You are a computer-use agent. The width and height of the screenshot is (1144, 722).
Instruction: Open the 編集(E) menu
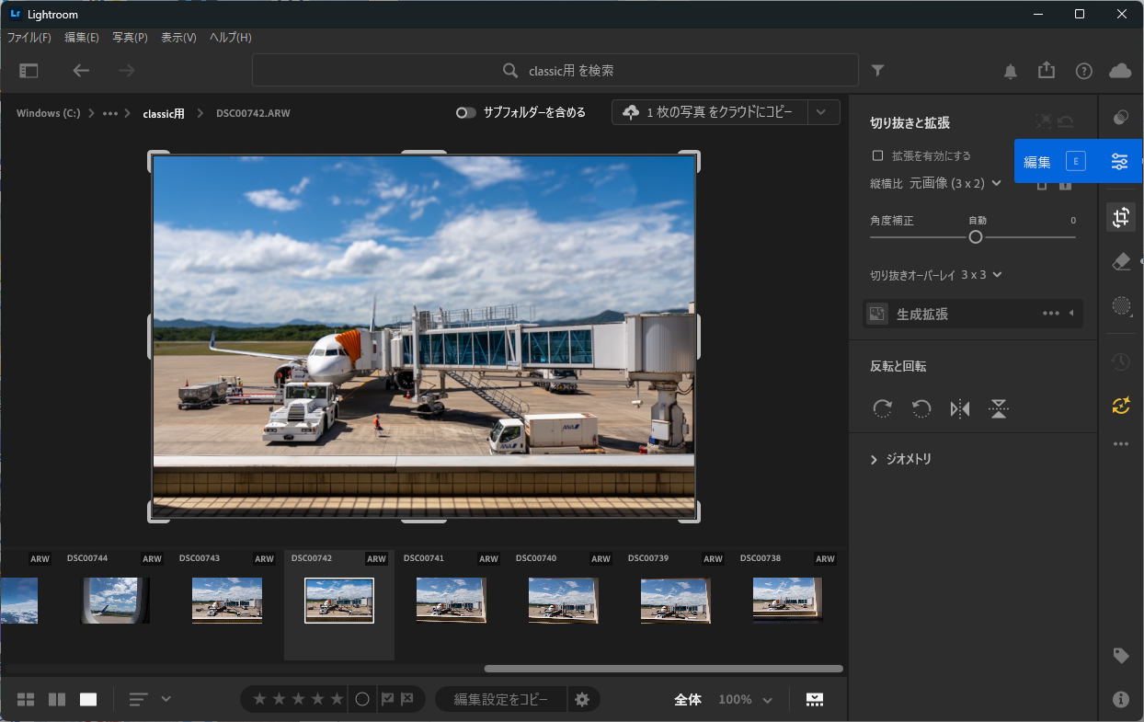[x=82, y=38]
